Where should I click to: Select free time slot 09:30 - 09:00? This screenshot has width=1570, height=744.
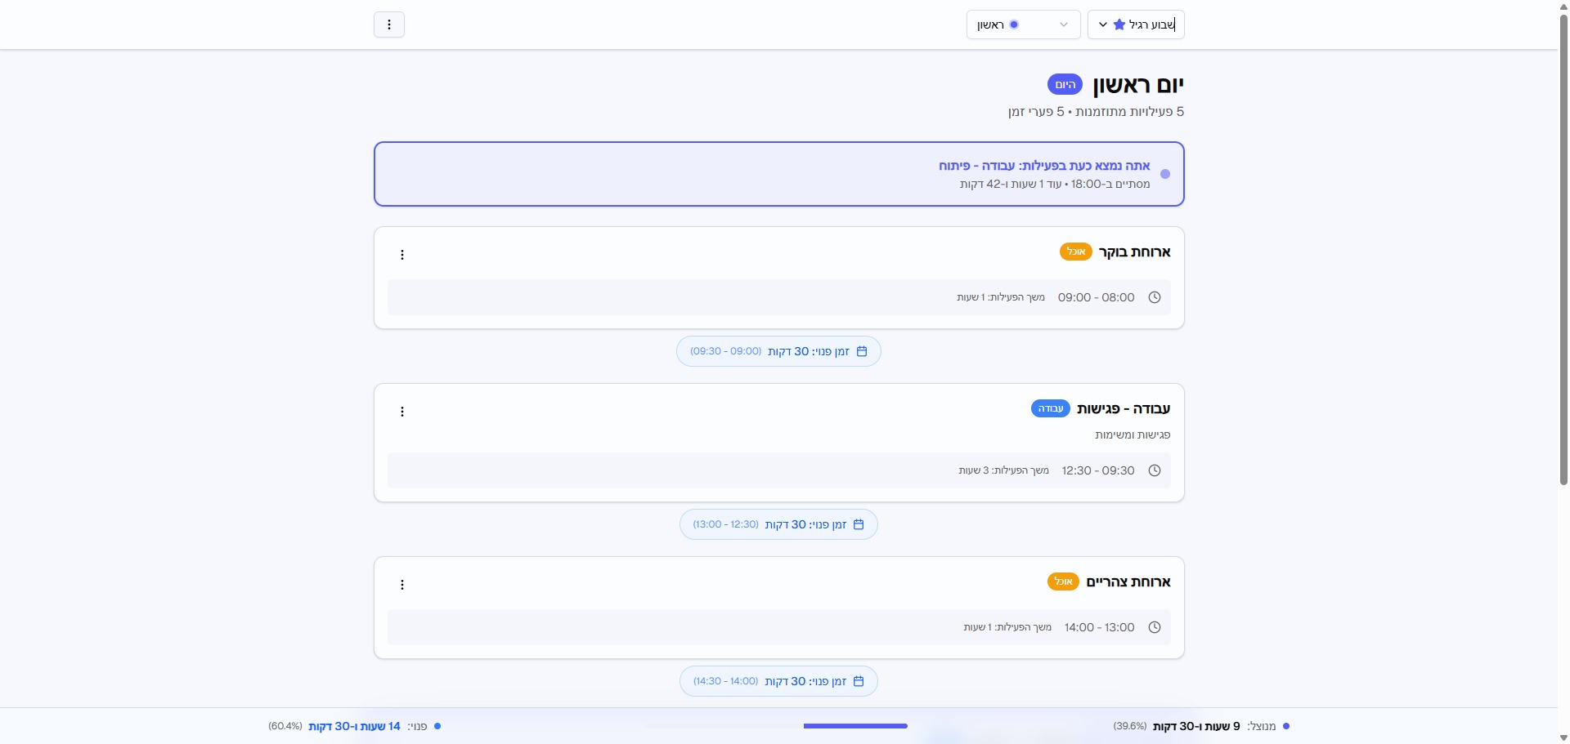(x=778, y=351)
